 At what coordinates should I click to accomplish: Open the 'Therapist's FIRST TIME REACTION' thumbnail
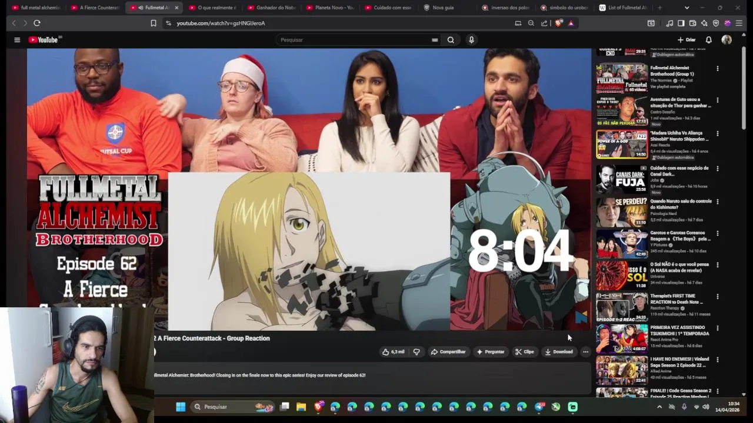point(622,307)
